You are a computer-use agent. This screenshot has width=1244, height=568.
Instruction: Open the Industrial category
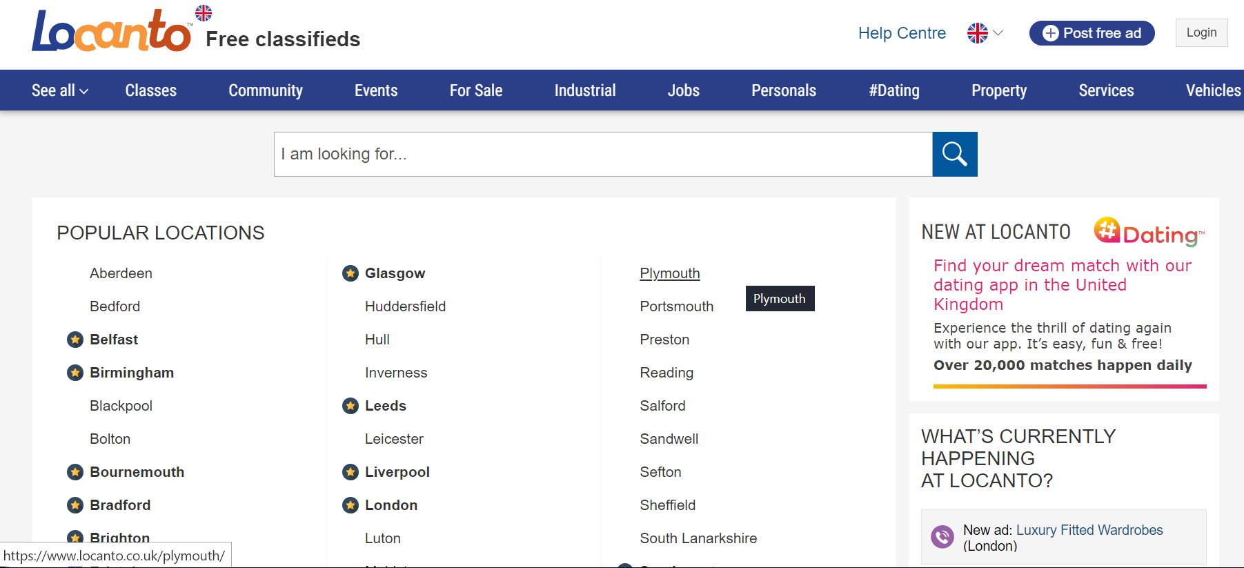click(x=585, y=90)
